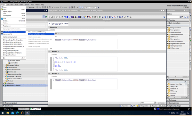Open recent project D:\Projects\Timer\Timer
The height and width of the screenshot is (116, 192).
coord(13,55)
